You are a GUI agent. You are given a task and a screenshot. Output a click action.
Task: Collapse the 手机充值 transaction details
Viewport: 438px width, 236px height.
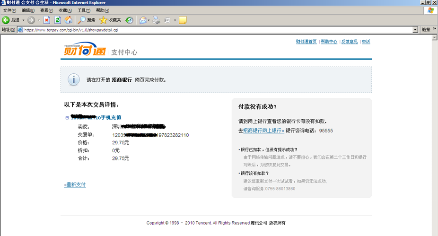coord(67,117)
